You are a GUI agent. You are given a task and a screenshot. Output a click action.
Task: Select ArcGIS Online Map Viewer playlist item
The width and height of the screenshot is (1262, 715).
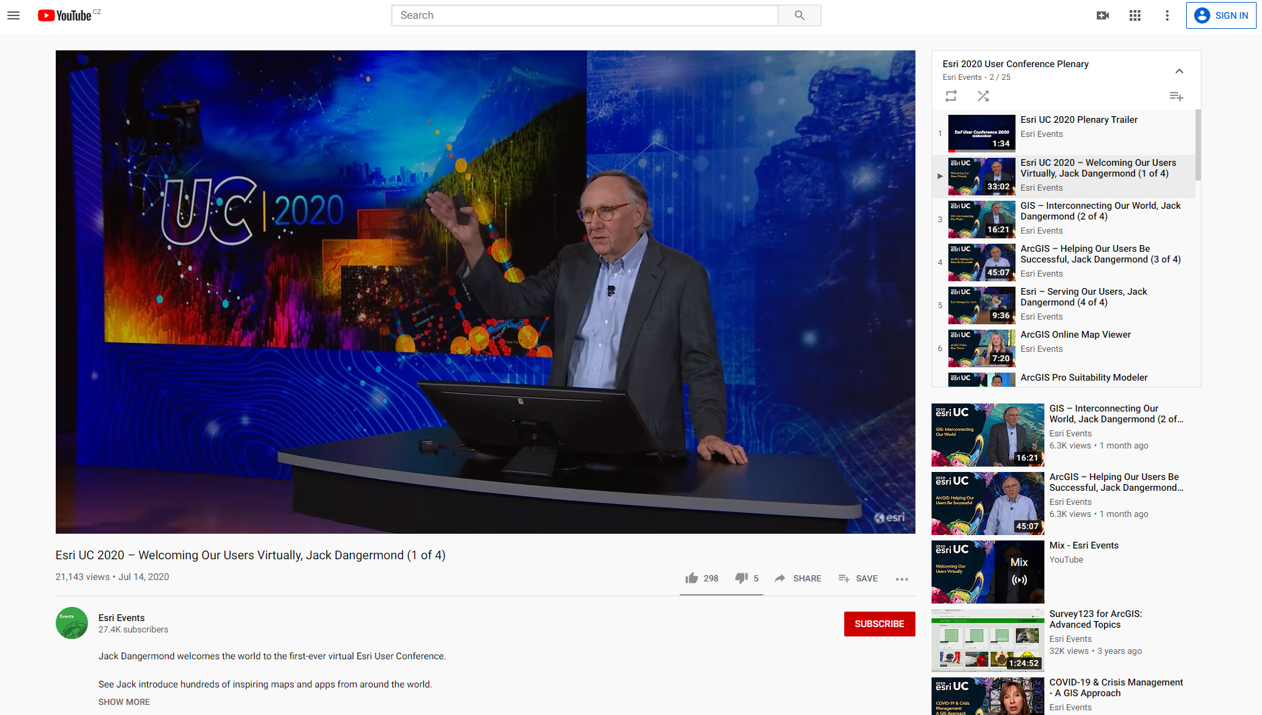point(1064,348)
